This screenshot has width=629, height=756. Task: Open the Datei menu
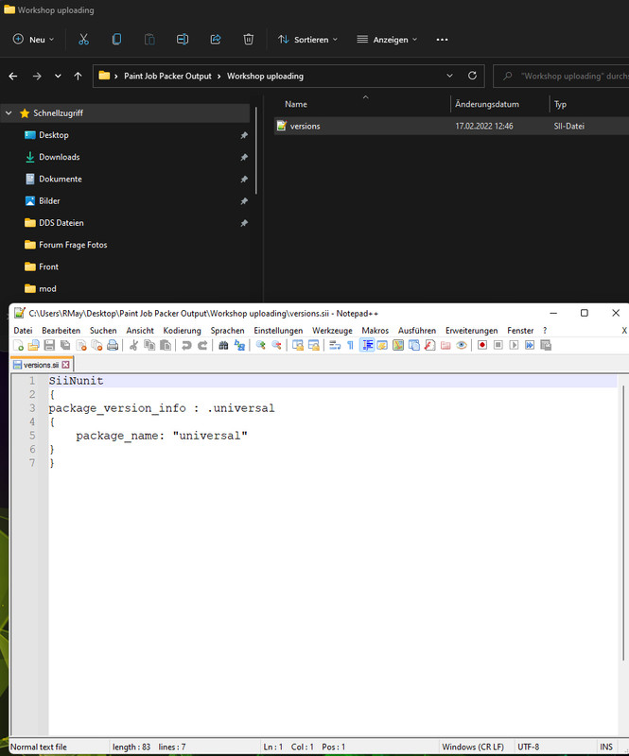pyautogui.click(x=23, y=331)
